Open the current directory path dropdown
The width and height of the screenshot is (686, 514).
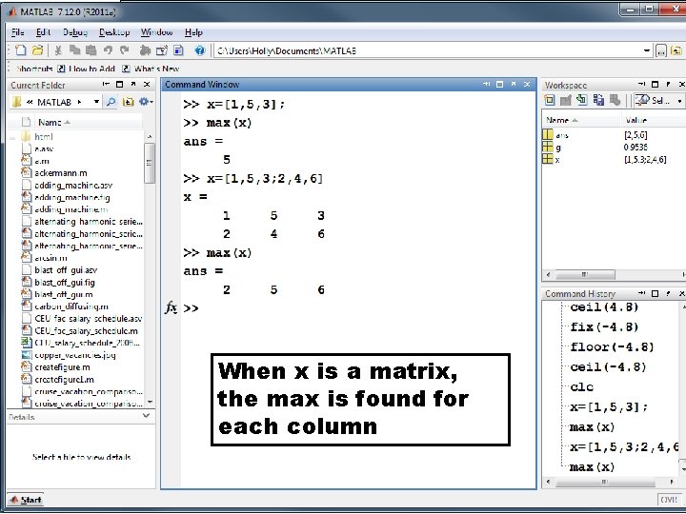click(647, 50)
